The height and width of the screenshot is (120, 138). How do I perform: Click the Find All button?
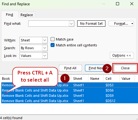click(x=70, y=68)
